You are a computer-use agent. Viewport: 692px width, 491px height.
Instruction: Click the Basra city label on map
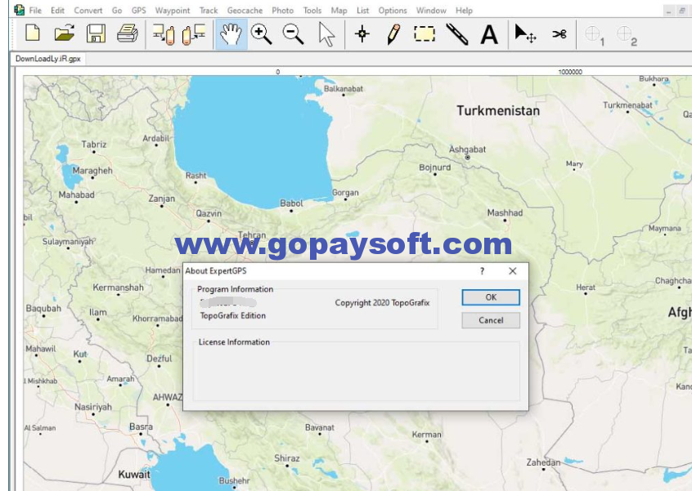[x=142, y=426]
